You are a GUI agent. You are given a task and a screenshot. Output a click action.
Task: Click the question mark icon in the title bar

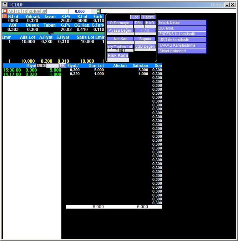tap(5, 5)
